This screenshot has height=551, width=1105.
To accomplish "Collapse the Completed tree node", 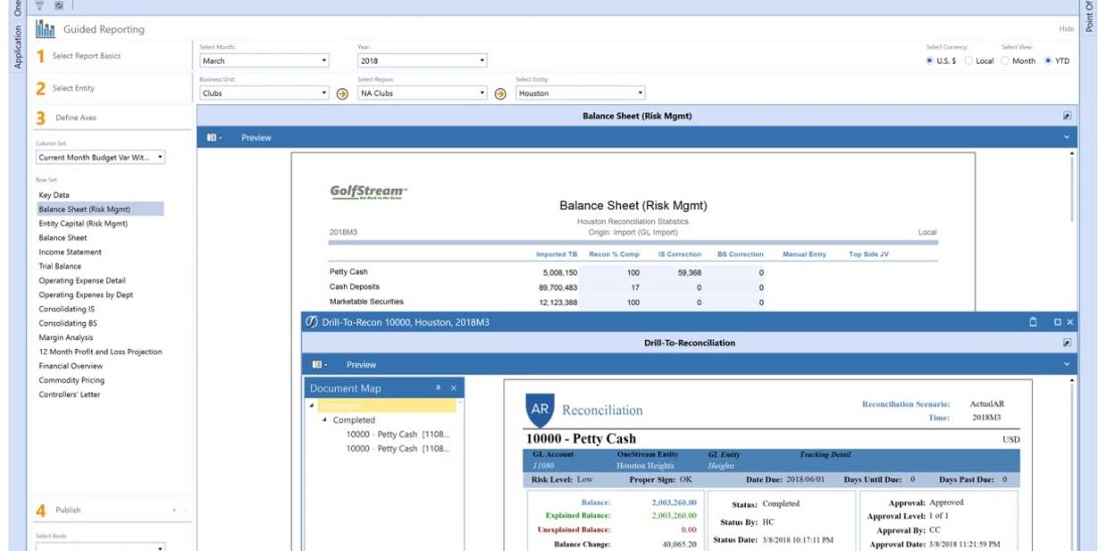I will tap(324, 420).
